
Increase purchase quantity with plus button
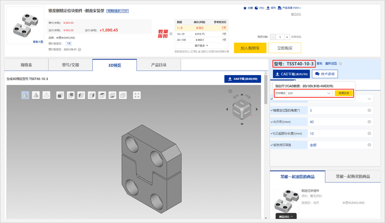287,37
